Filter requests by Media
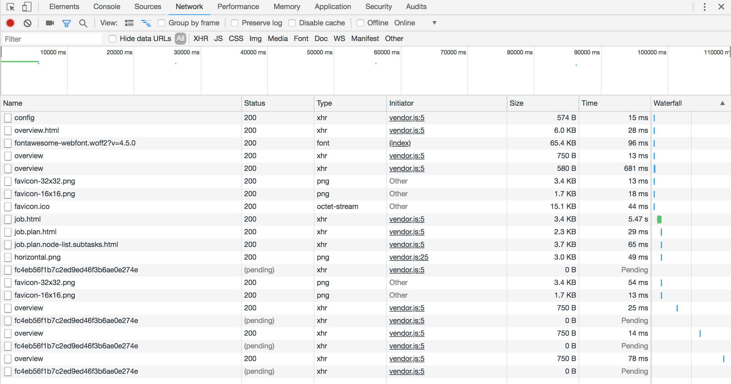This screenshot has width=731, height=384. 278,39
